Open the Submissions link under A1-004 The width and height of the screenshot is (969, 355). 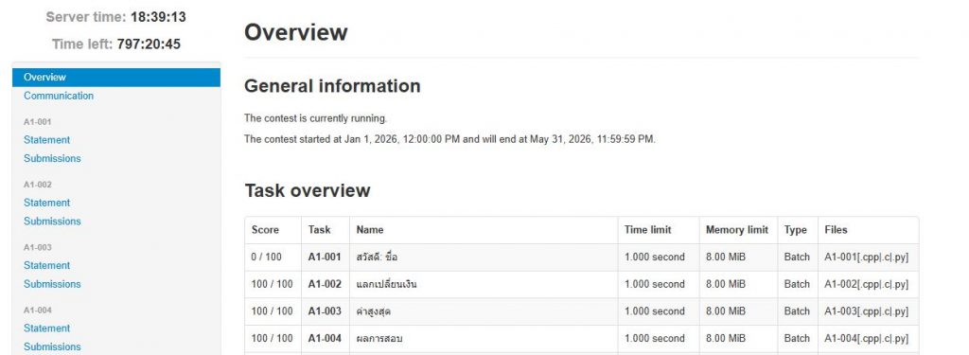coord(53,346)
